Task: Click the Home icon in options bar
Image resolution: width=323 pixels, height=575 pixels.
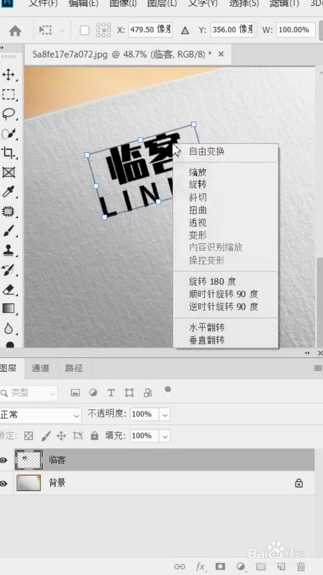Action: 15,31
